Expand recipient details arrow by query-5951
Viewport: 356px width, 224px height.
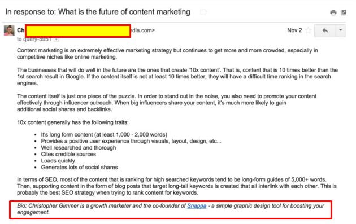tap(57, 39)
